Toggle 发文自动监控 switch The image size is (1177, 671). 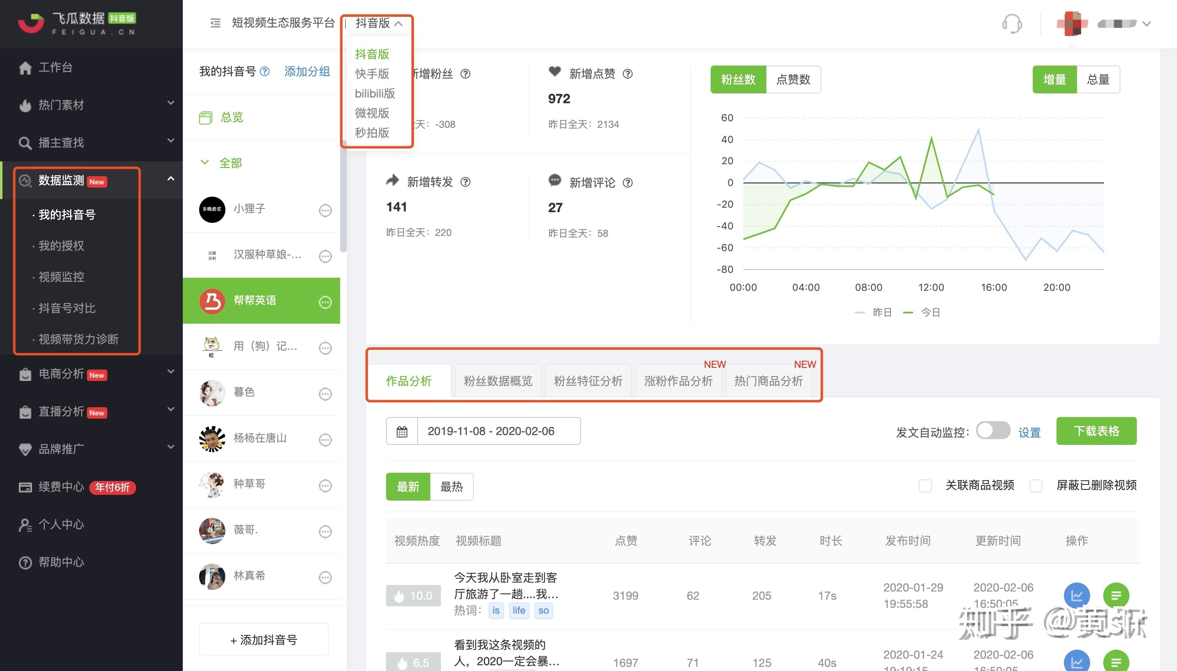[993, 431]
